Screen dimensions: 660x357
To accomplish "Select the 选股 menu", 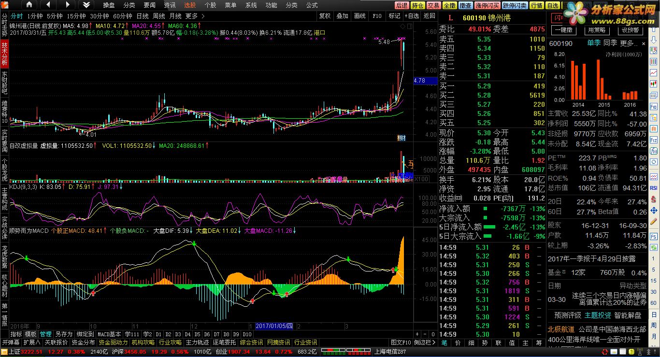I will click(190, 5).
